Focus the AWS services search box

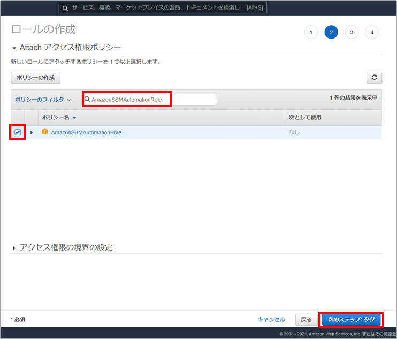pyautogui.click(x=162, y=8)
